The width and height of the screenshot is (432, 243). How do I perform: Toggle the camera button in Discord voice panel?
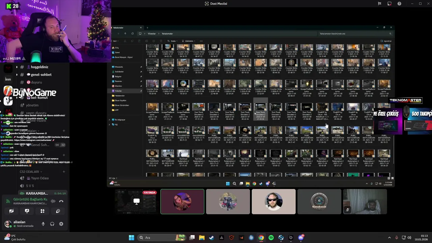[11, 211]
